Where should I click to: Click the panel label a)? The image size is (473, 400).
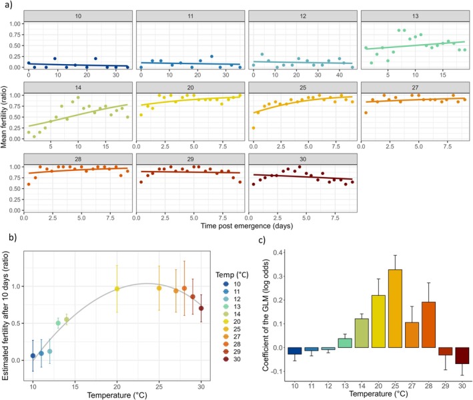click(7, 4)
